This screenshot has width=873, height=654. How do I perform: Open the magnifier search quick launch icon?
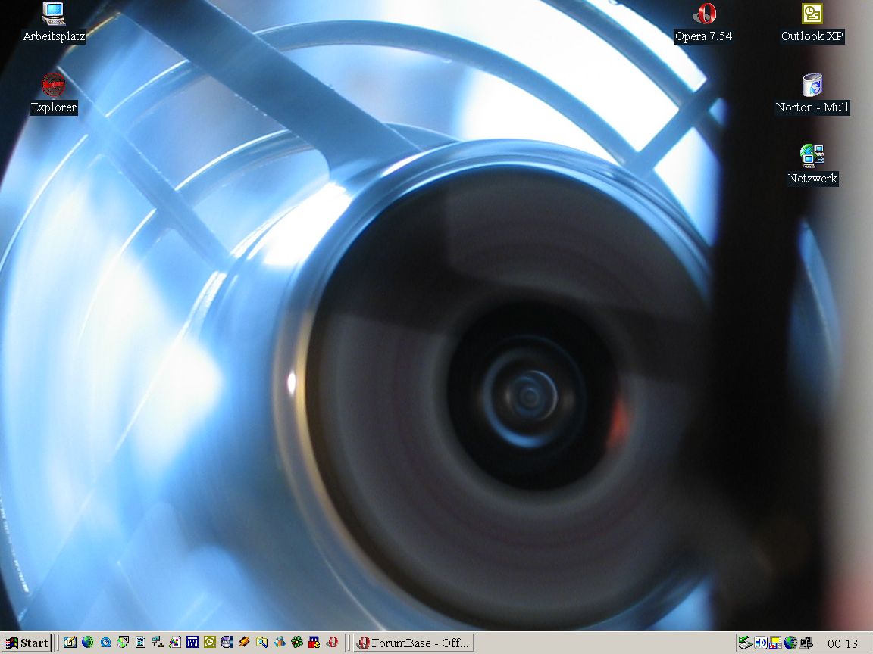(261, 643)
